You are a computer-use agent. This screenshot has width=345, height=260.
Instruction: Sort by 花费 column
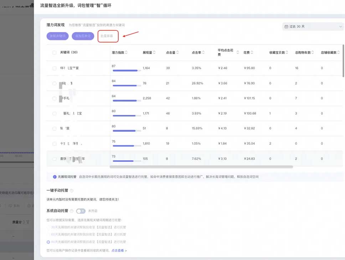[252, 52]
